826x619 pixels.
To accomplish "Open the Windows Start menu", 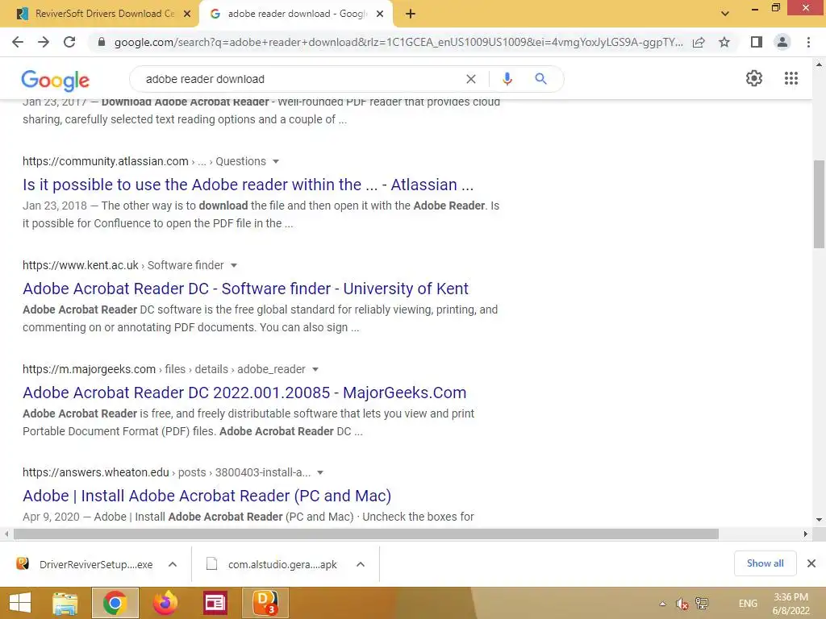I will 20,603.
